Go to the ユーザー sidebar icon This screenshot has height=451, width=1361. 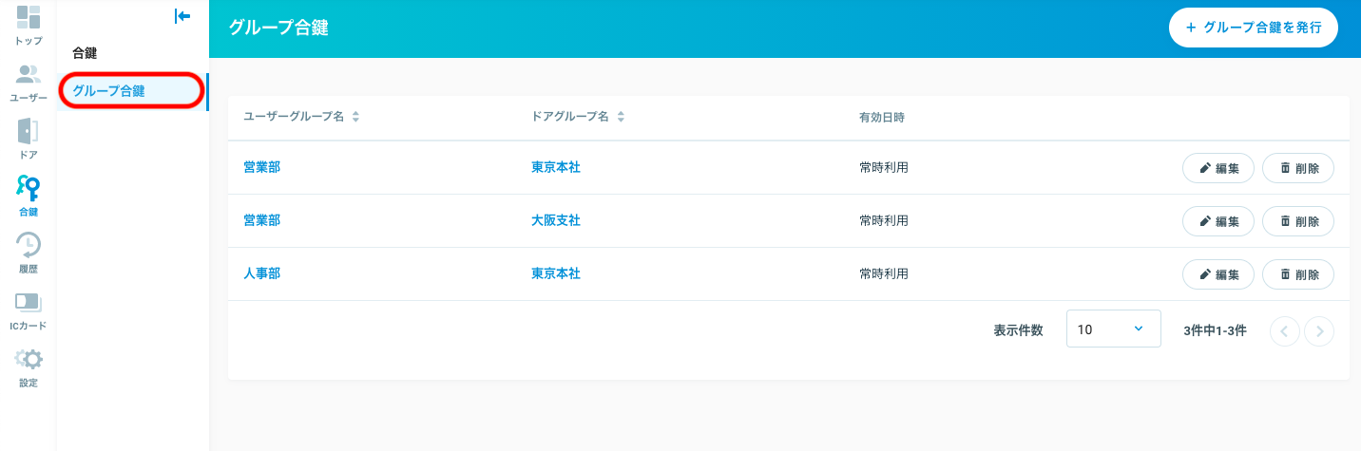click(x=29, y=83)
